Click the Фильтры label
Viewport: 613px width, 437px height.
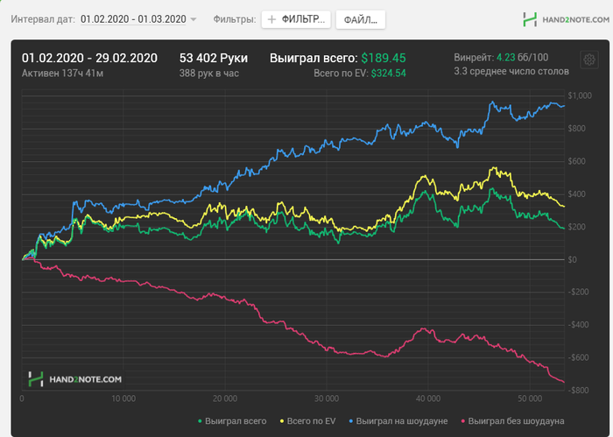pos(235,19)
